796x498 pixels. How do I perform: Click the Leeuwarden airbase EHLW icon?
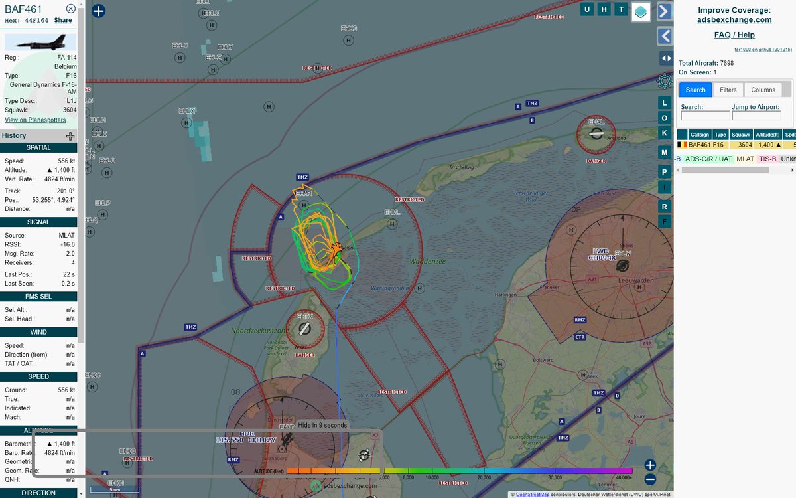622,266
